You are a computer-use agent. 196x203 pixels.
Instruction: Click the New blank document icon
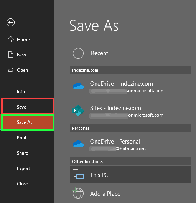coord(11,54)
